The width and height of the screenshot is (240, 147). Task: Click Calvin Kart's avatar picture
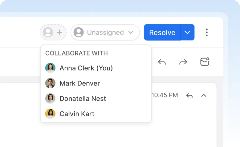point(50,114)
